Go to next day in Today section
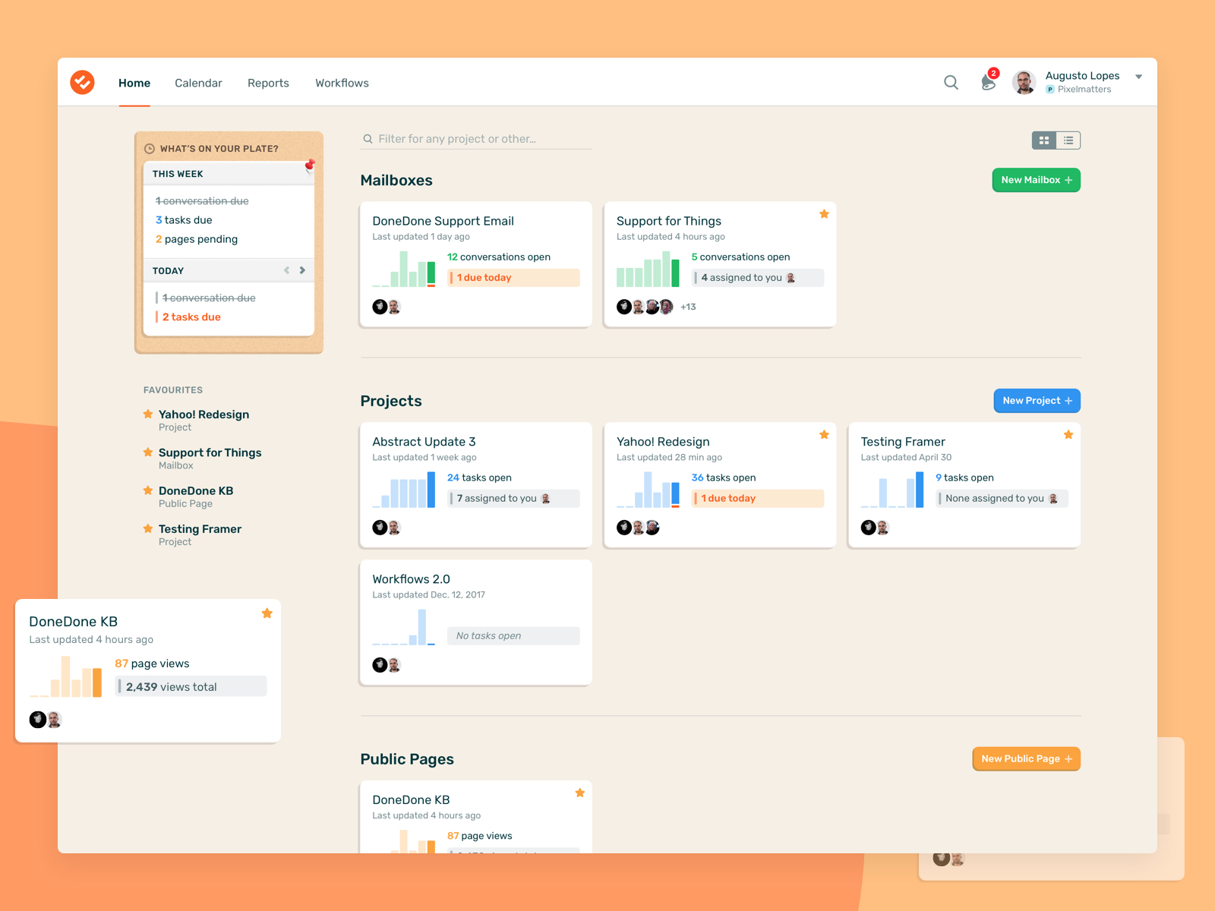The image size is (1215, 911). (302, 270)
